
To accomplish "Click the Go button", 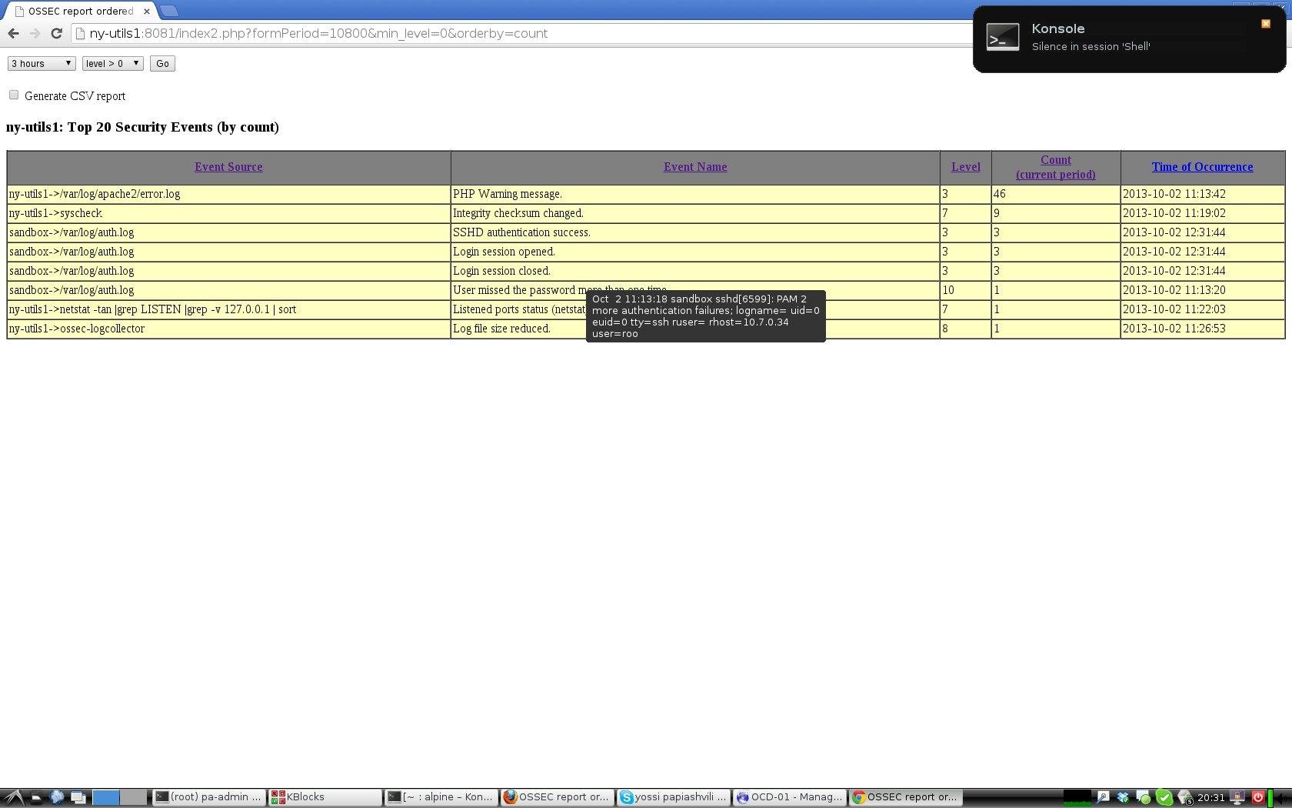I will [161, 63].
